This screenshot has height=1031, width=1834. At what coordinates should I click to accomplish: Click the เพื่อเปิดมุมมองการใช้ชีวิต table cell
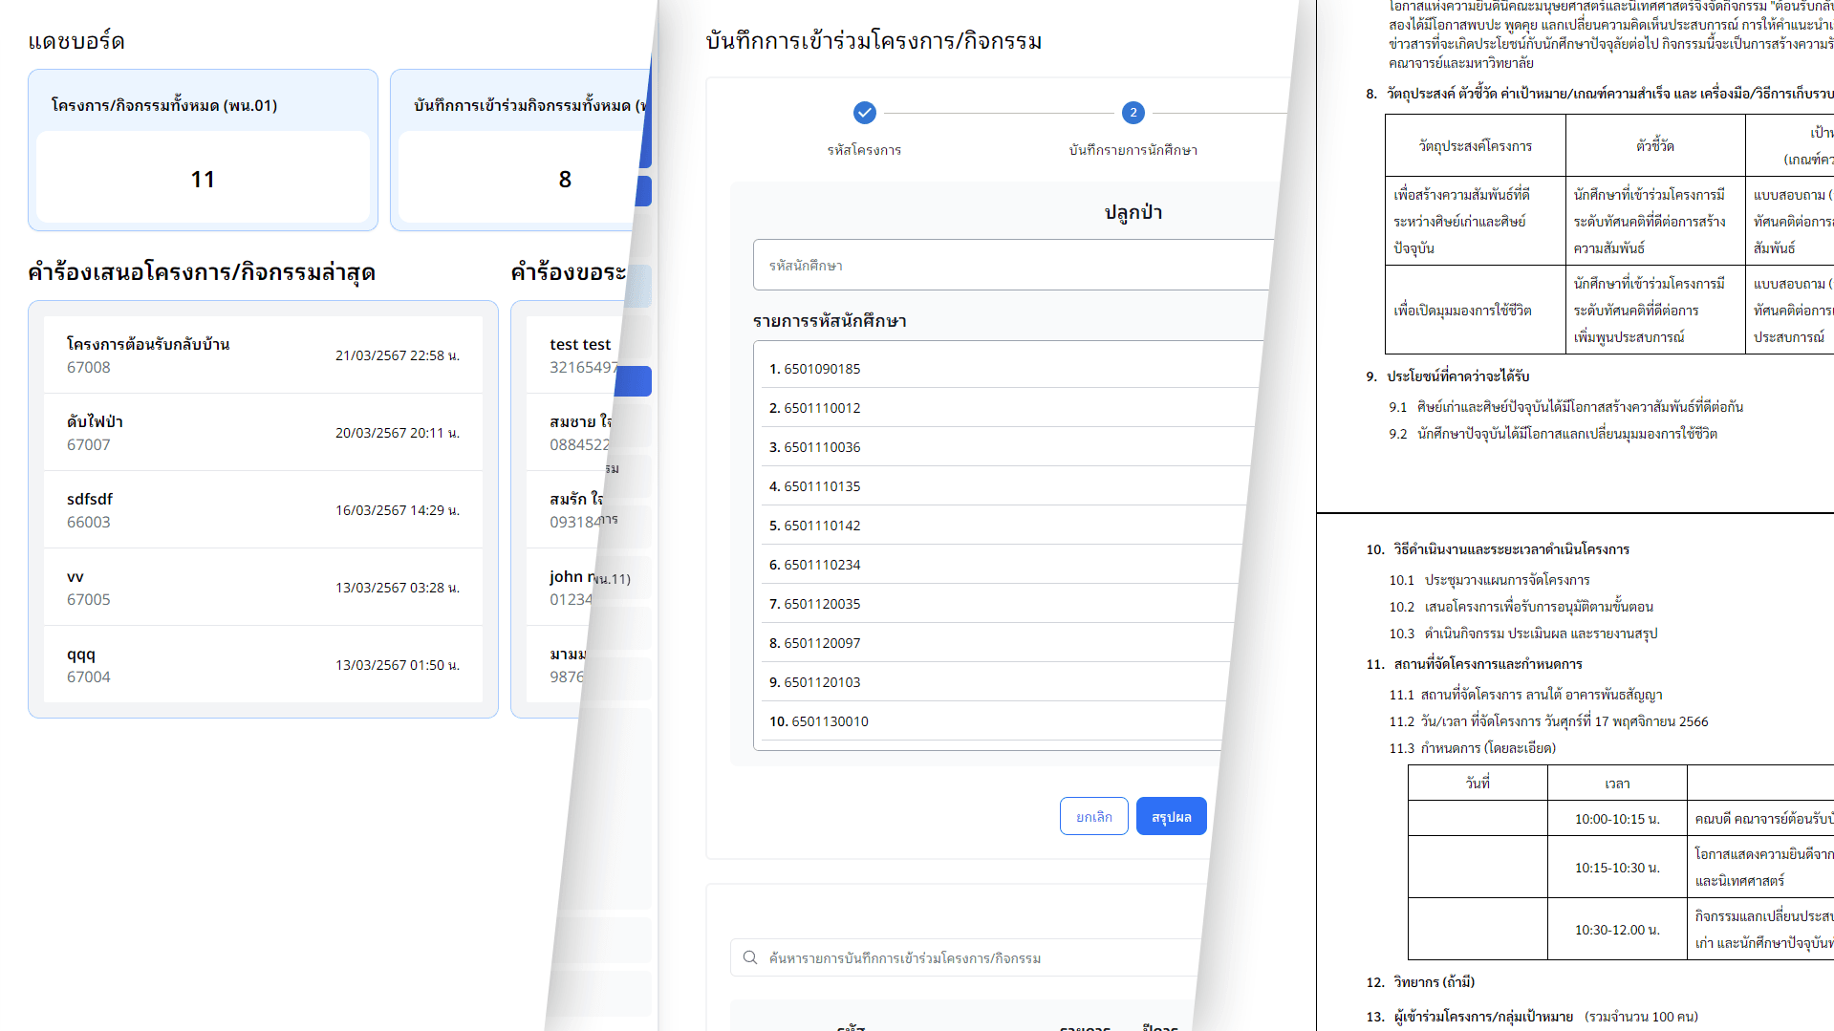(1476, 311)
